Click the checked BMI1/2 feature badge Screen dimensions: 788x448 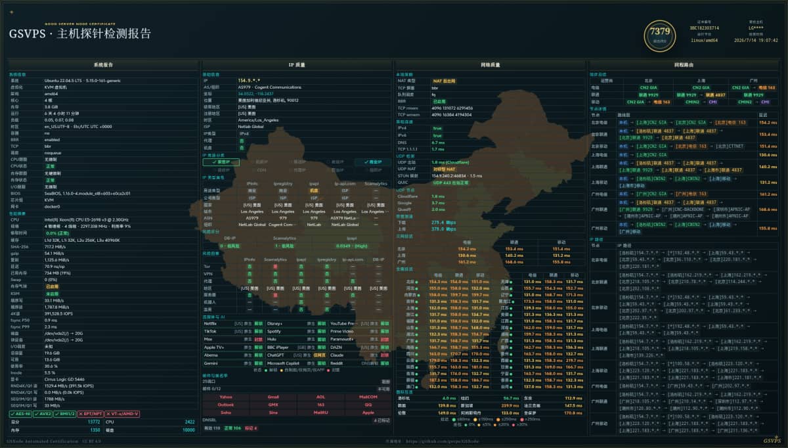66,414
